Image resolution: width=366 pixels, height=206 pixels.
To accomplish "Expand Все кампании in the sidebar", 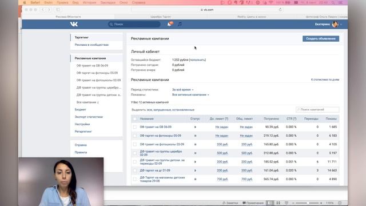I will tap(87, 102).
